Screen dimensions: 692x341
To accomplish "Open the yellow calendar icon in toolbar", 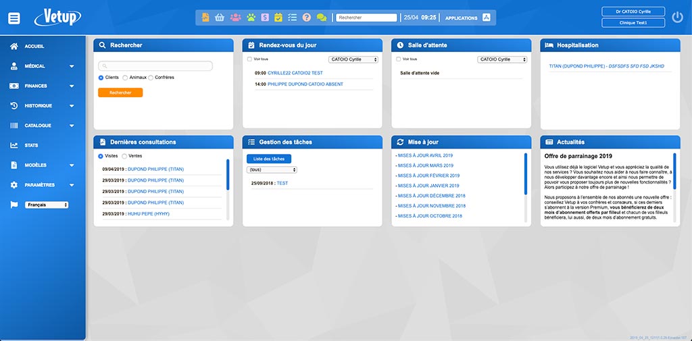I will click(278, 18).
